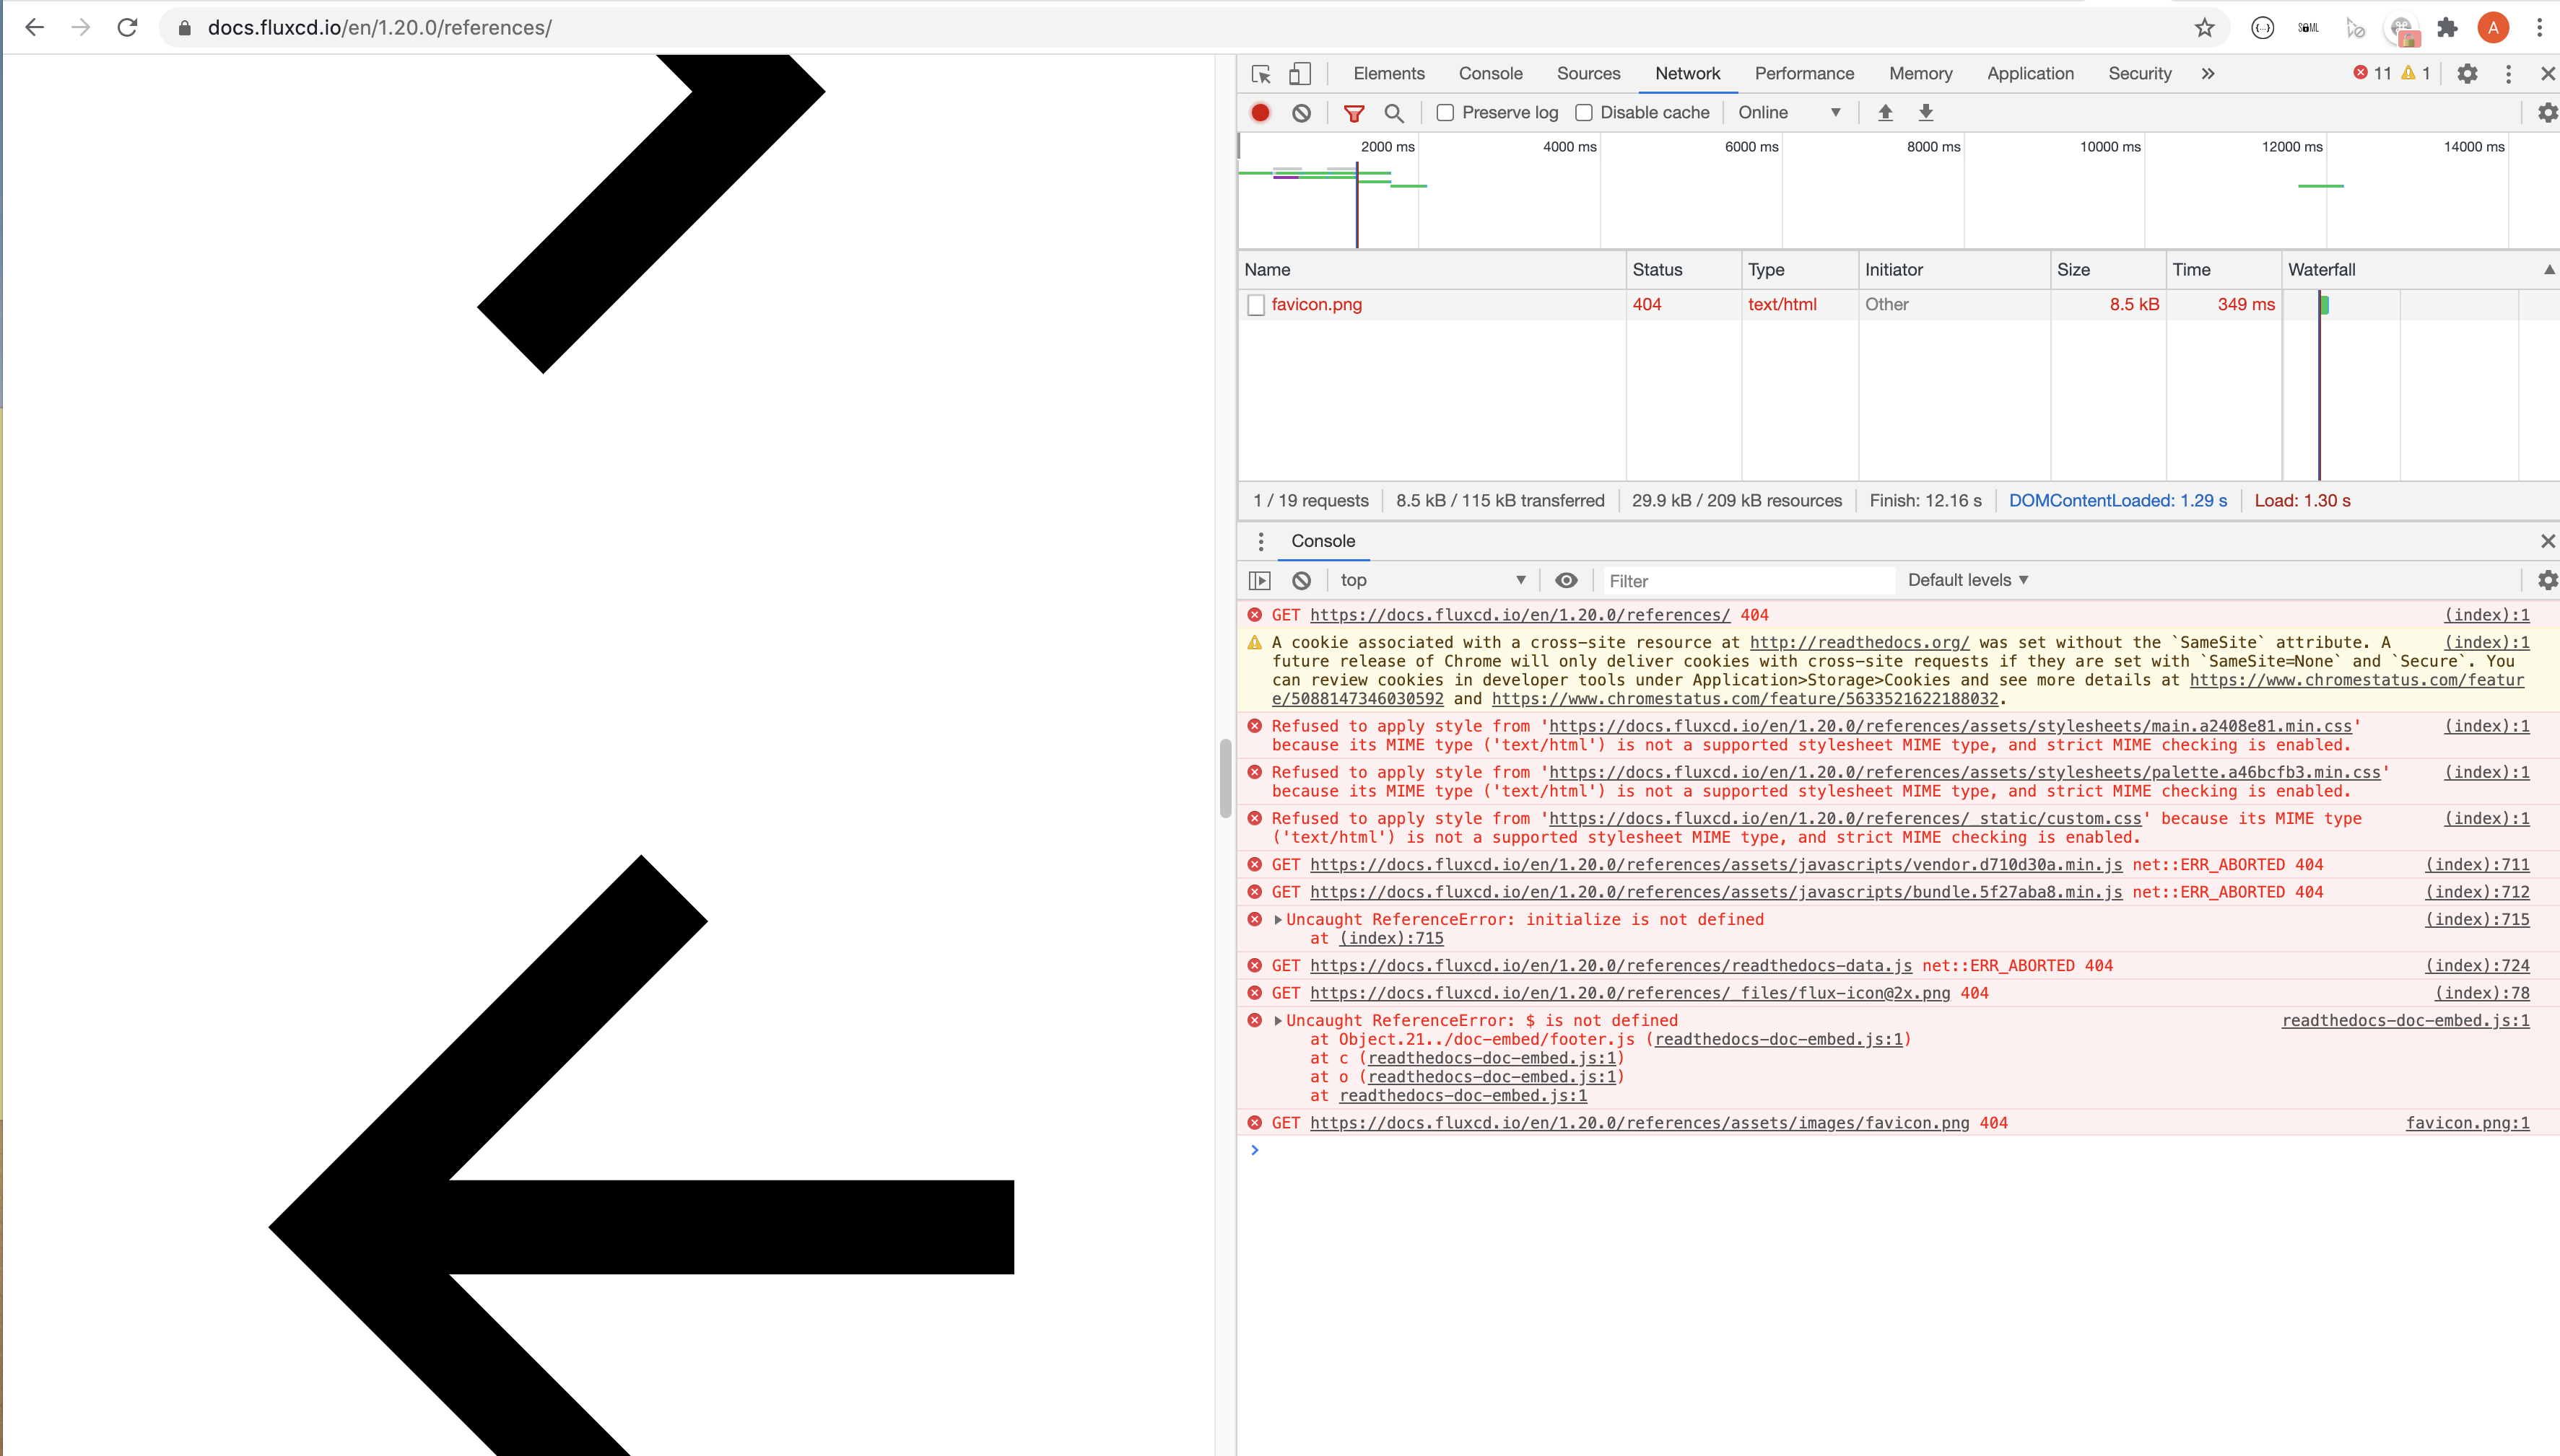Viewport: 2560px width, 1456px height.
Task: Enable the Disable cache checkbox
Action: (1585, 113)
